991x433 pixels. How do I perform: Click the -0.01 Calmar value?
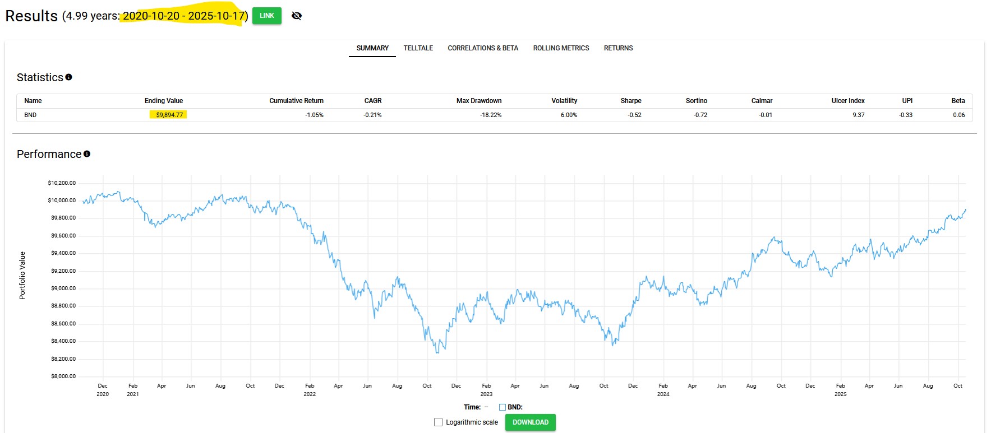point(766,115)
